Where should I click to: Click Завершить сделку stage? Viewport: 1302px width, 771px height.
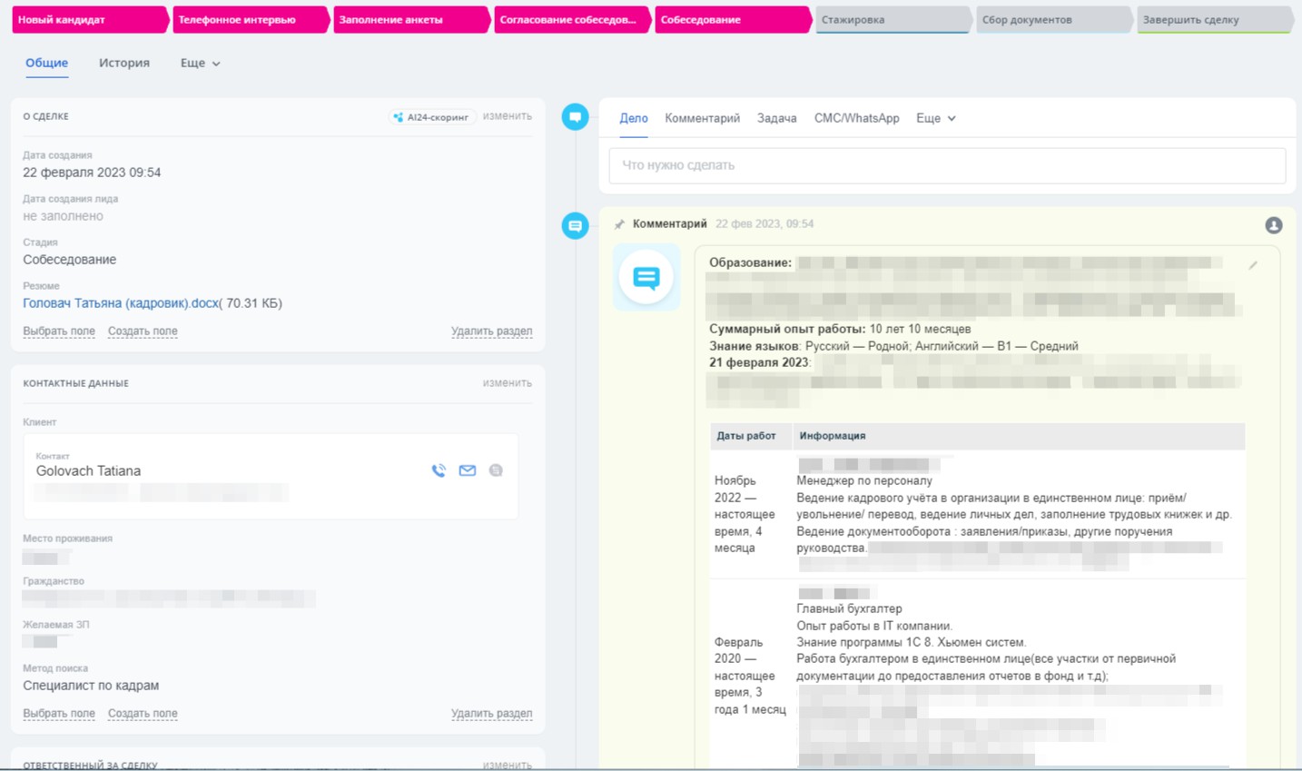click(1215, 20)
